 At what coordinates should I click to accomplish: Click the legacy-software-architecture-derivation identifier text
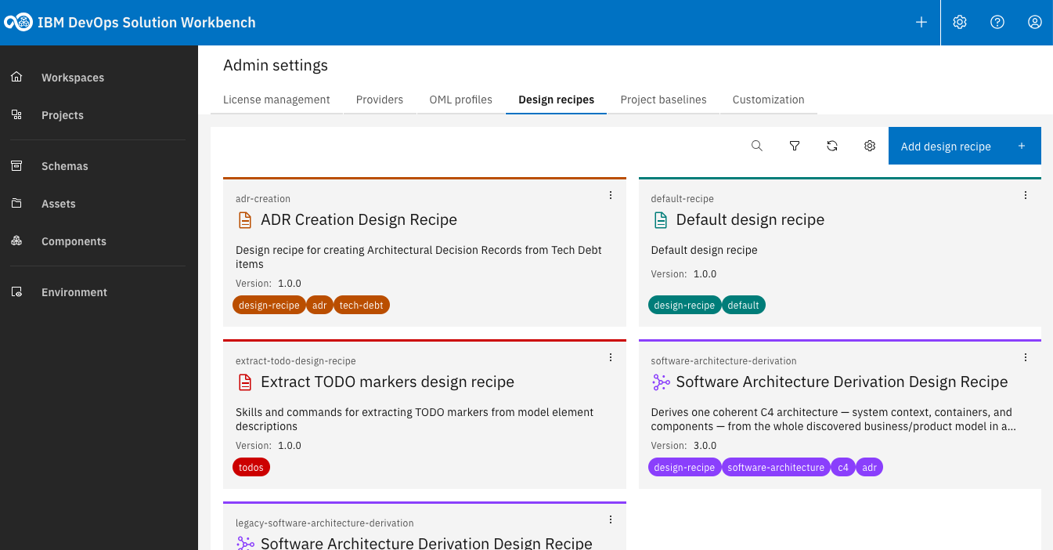coord(325,523)
